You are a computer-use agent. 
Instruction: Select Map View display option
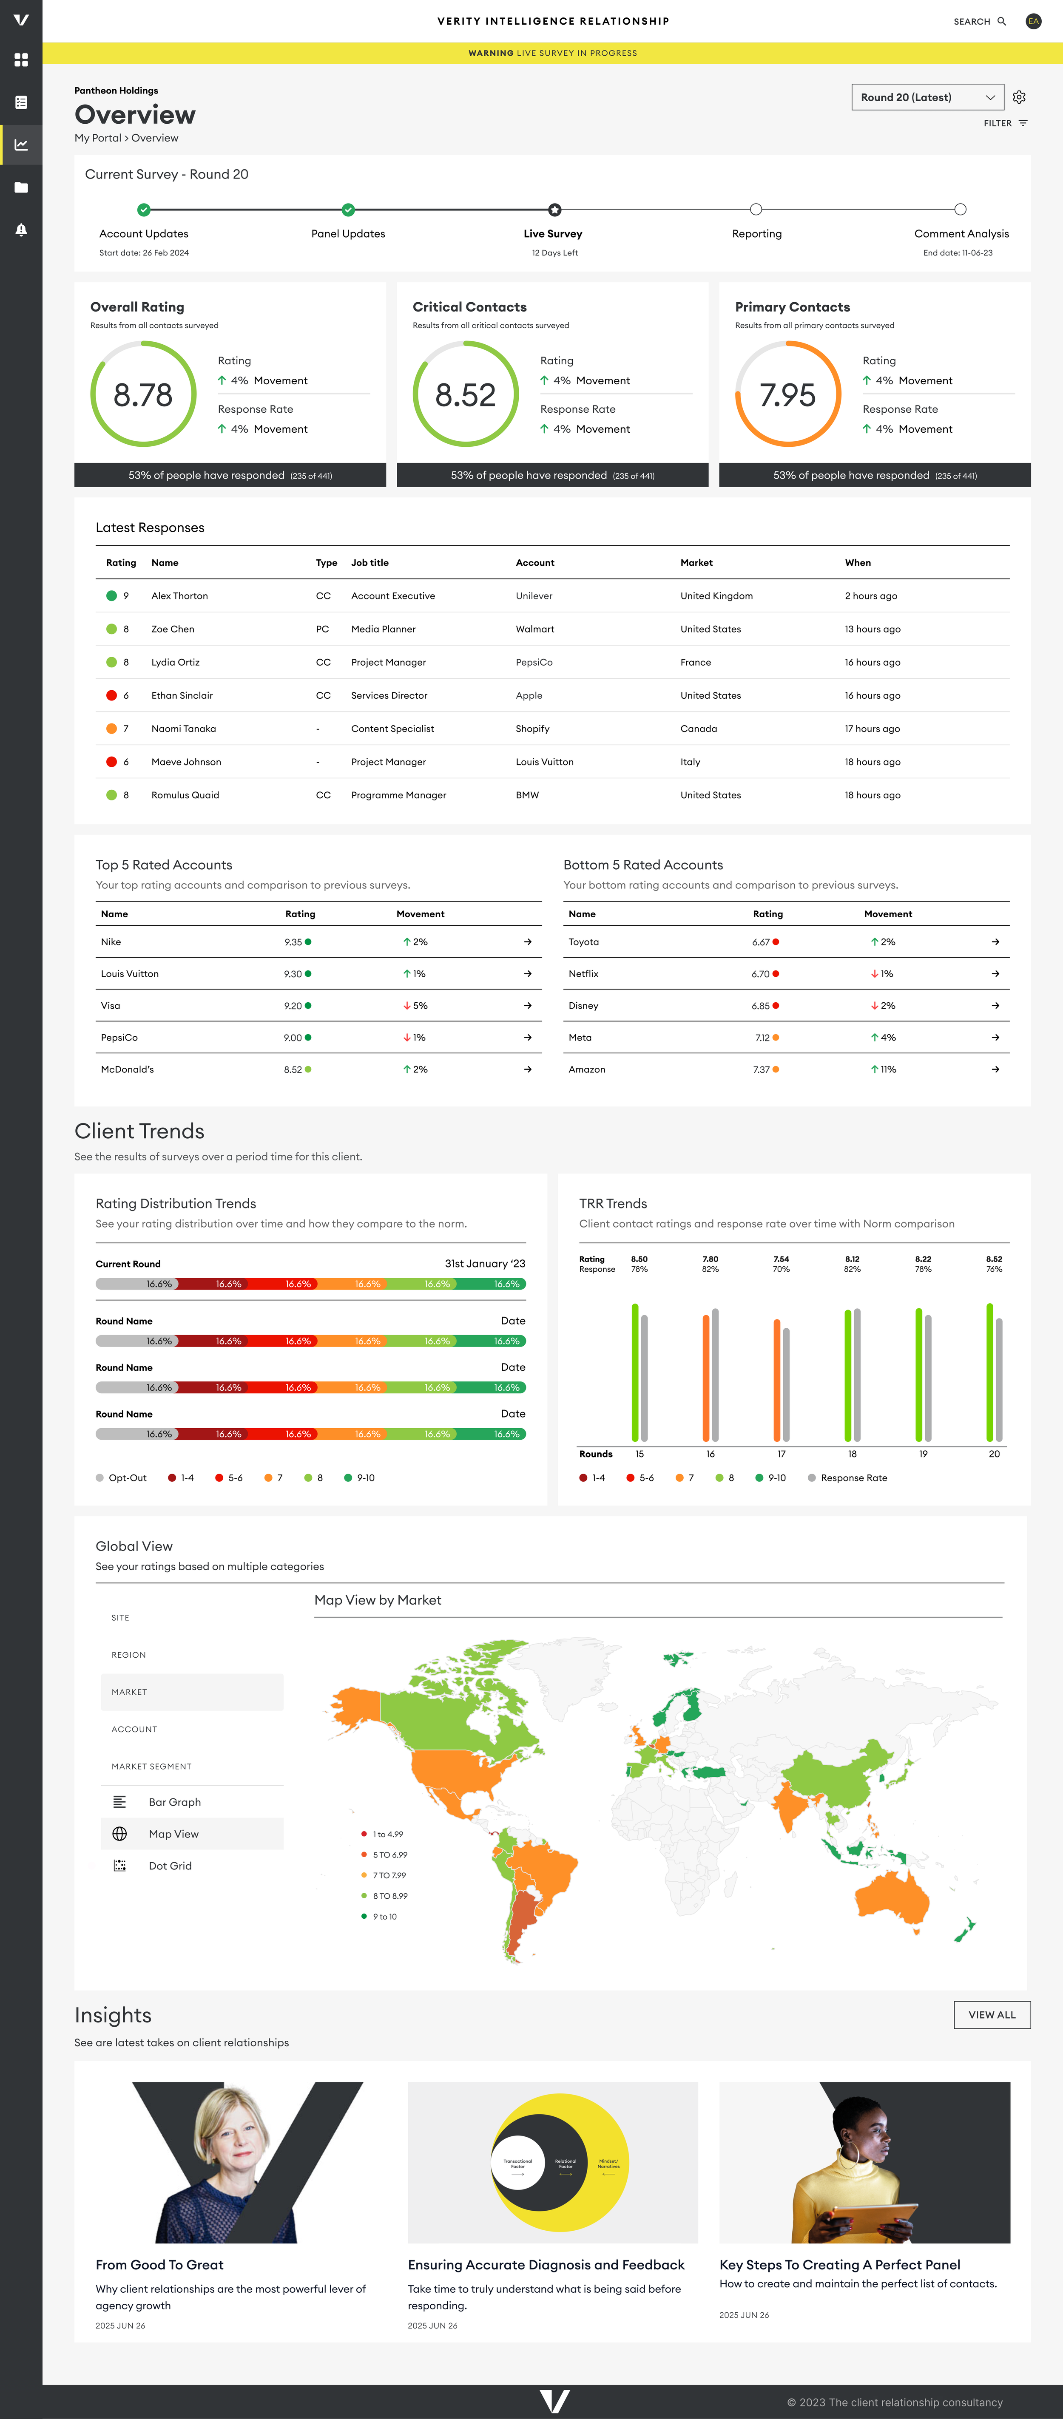[x=174, y=1834]
